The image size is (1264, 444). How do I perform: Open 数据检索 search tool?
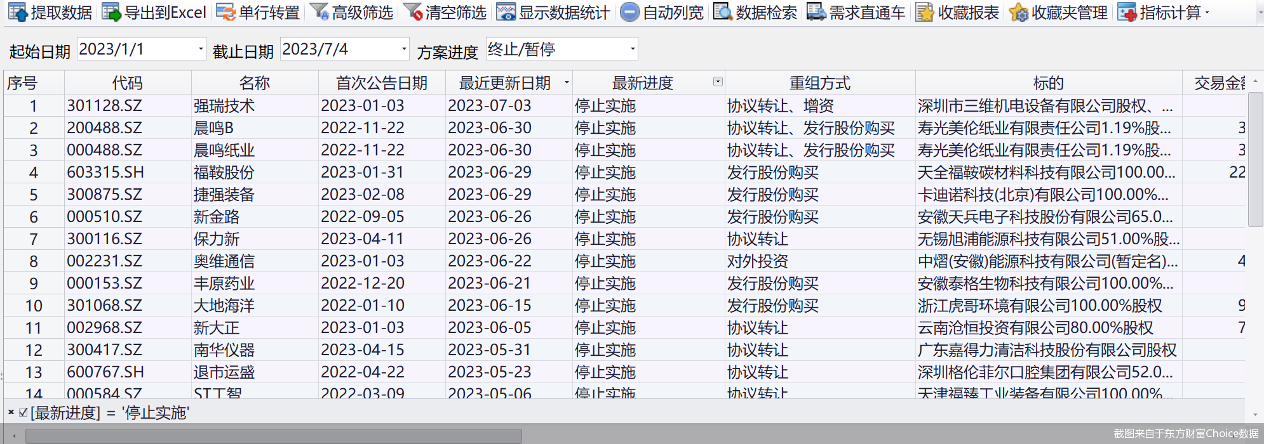point(723,12)
